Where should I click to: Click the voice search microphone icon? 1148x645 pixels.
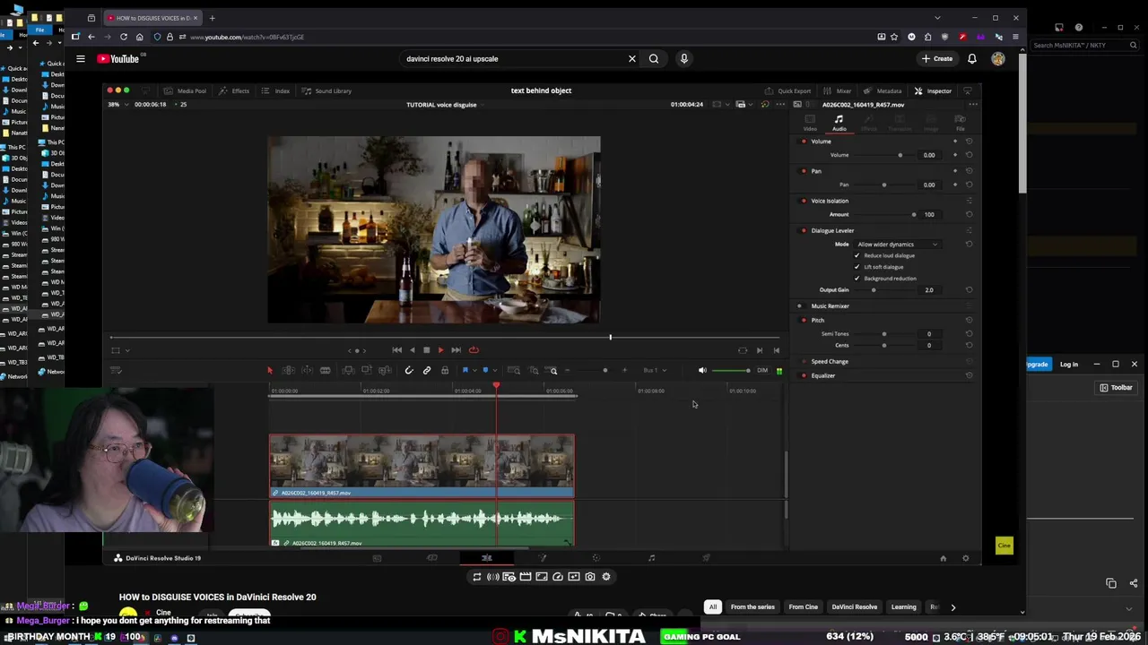pyautogui.click(x=683, y=58)
